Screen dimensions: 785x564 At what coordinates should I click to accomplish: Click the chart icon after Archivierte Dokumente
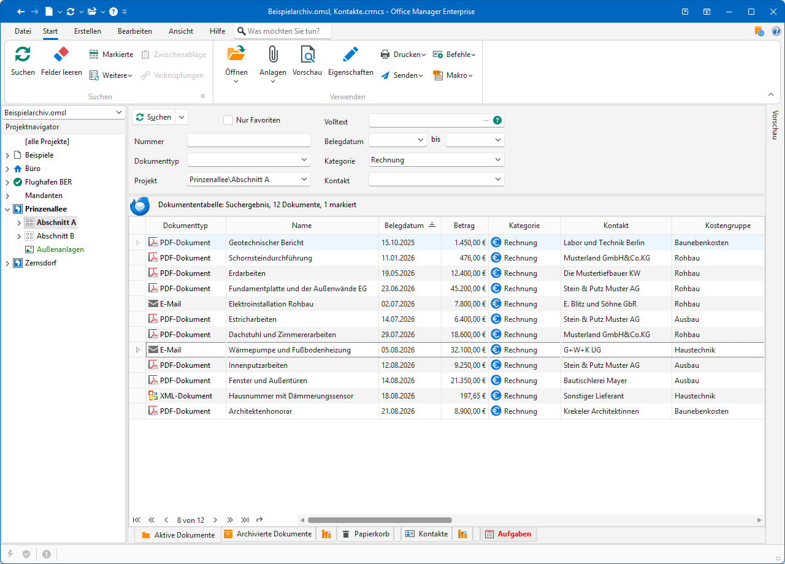pos(326,534)
